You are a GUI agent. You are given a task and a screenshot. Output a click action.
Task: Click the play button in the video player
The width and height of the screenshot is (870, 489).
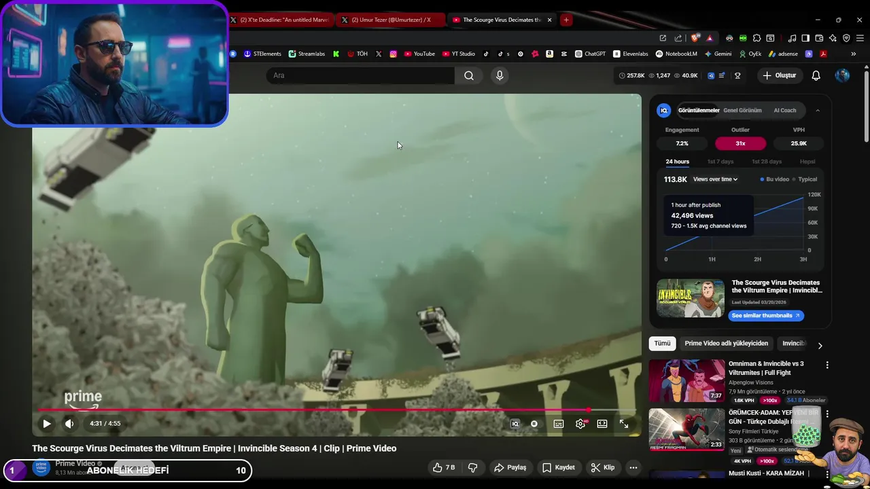pyautogui.click(x=47, y=424)
